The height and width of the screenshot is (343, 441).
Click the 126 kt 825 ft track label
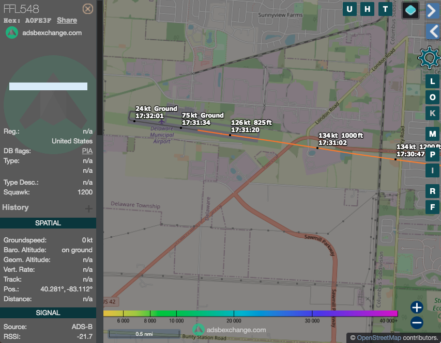pos(251,126)
